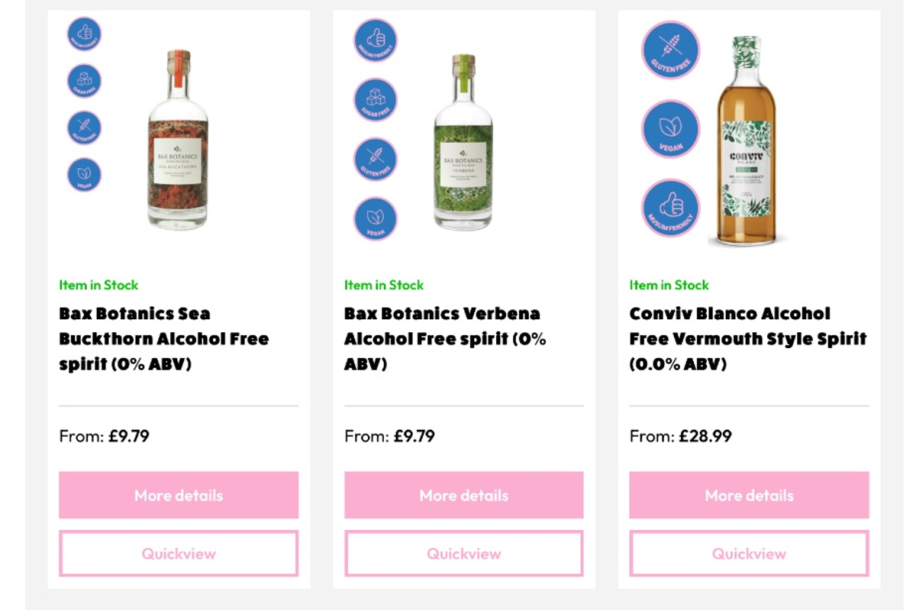Click the Muslim Friendly thumbs-up on Verbena spirit

click(373, 40)
